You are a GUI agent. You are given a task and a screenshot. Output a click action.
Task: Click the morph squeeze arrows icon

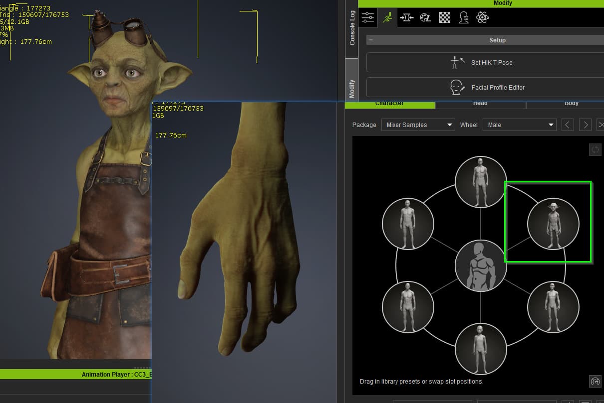coord(406,18)
